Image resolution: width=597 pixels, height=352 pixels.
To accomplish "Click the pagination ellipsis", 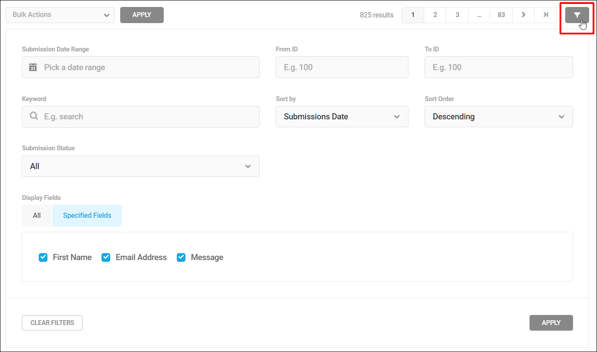I will point(479,15).
